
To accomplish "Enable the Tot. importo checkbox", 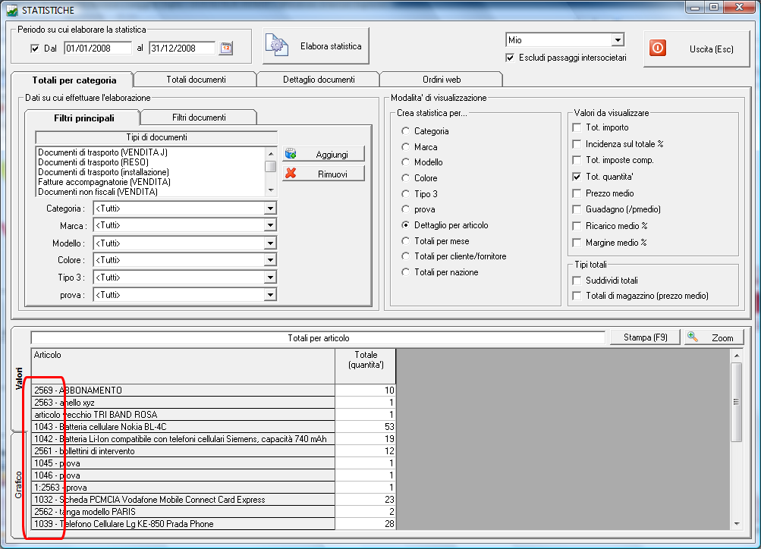I will coord(577,127).
